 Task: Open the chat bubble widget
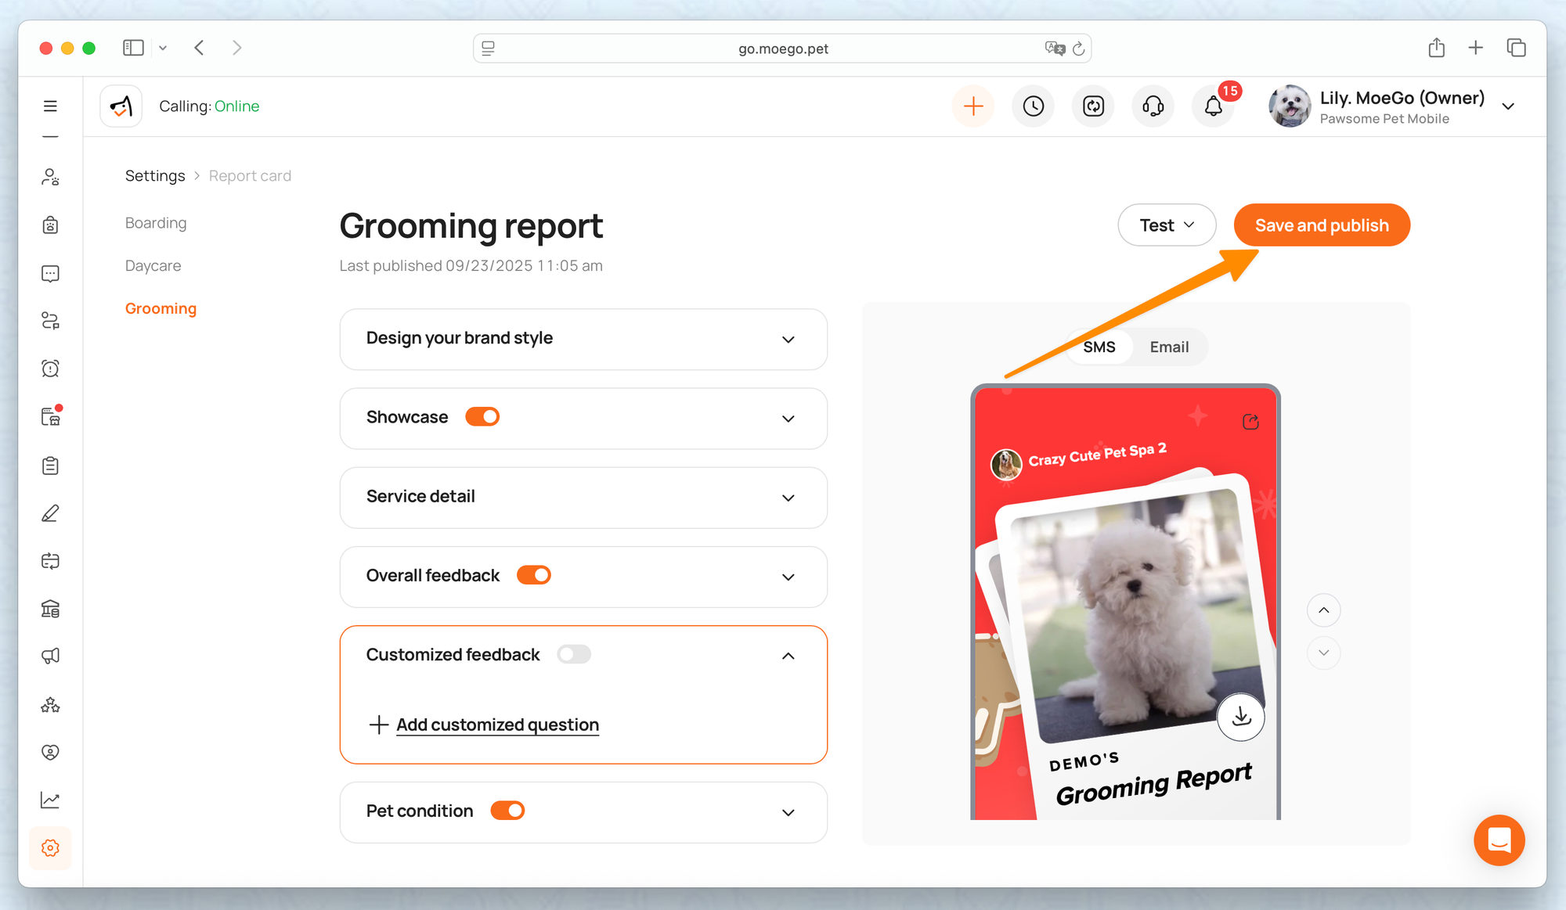tap(1499, 840)
